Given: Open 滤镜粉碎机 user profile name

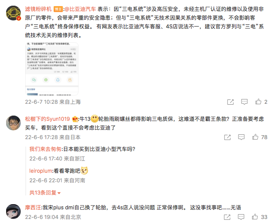Looking at the screenshot, I should 38,9.
